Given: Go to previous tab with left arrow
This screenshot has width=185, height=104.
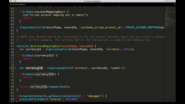Looking at the screenshot, I should coord(10,4).
